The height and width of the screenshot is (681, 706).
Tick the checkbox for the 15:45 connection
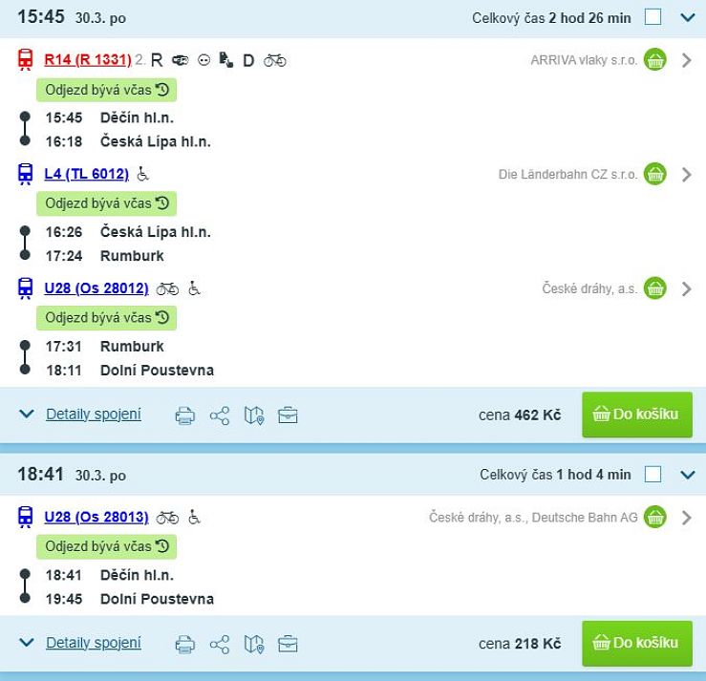pyautogui.click(x=653, y=16)
